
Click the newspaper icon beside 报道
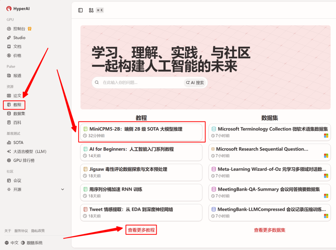click(9, 76)
